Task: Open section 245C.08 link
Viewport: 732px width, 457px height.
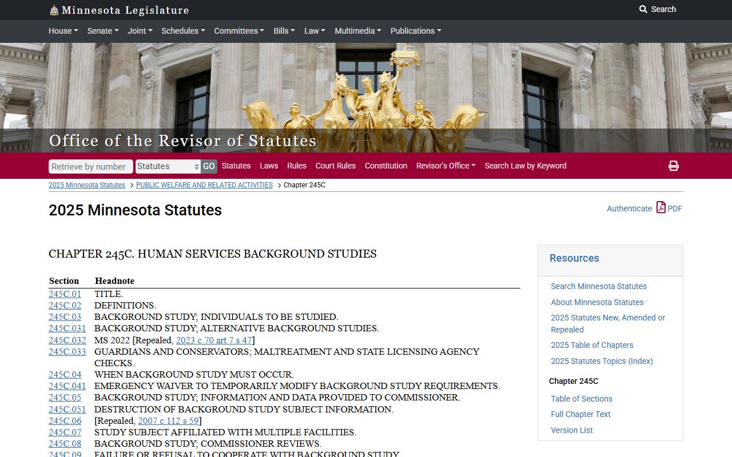Action: (65, 444)
